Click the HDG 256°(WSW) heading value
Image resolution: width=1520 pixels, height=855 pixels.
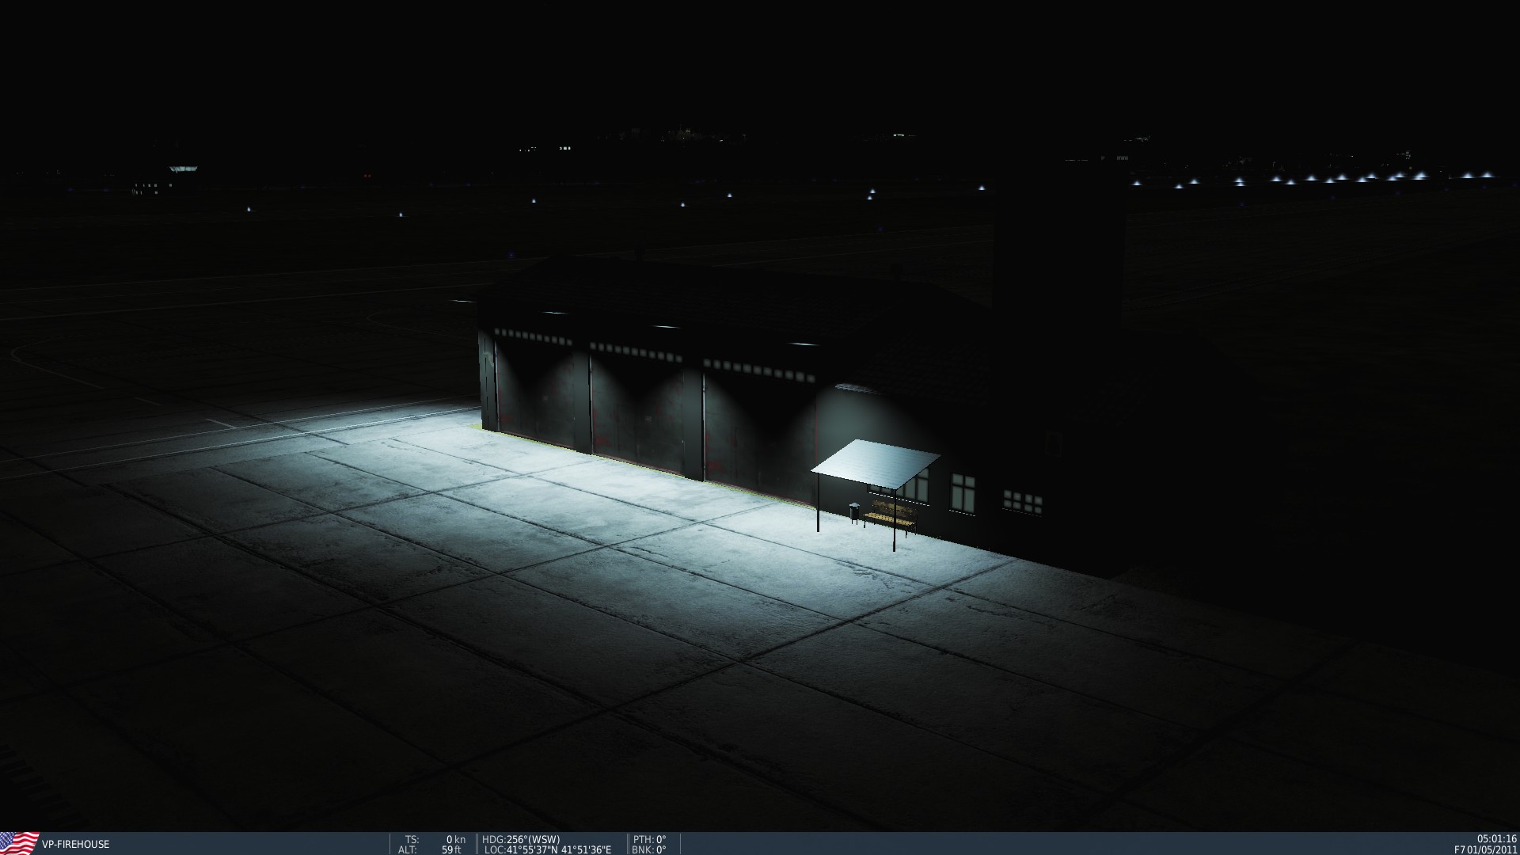pyautogui.click(x=521, y=839)
